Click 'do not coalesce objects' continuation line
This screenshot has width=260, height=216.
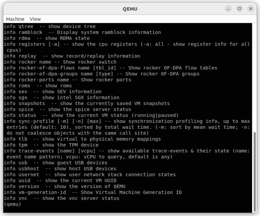tap(77, 133)
